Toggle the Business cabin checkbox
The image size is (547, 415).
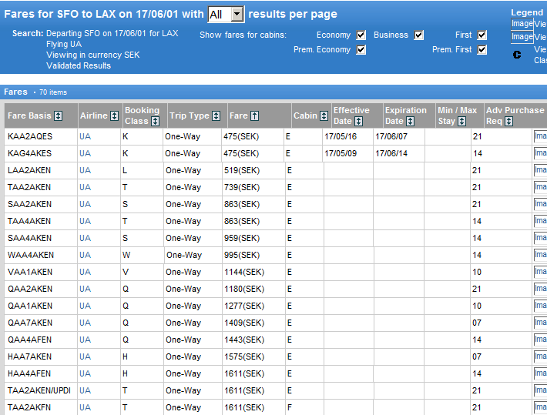click(418, 35)
